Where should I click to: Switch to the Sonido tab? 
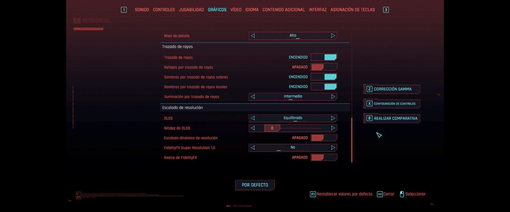142,10
